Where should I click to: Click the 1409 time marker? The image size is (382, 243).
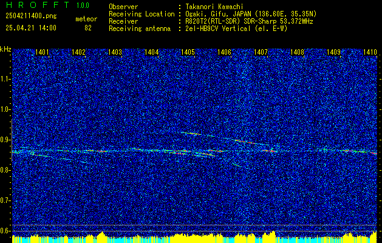[333, 52]
